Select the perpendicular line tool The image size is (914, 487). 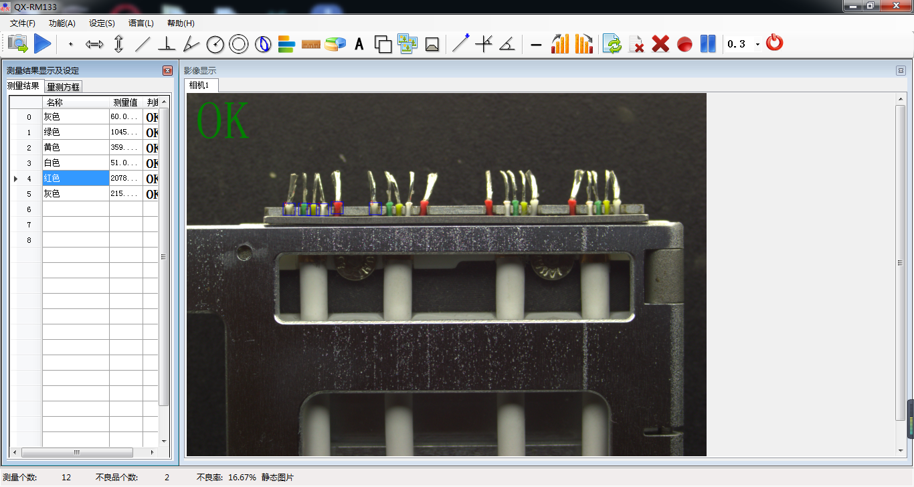pyautogui.click(x=167, y=45)
